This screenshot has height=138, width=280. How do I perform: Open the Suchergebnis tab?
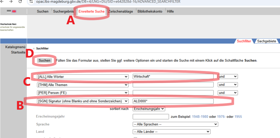coord(63,11)
